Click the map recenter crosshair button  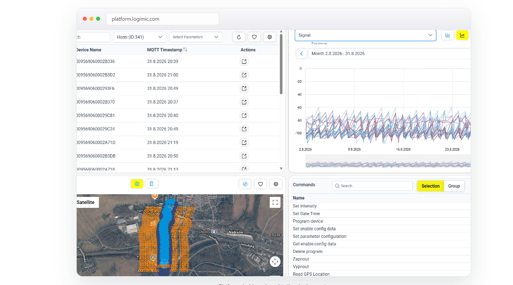click(x=275, y=262)
